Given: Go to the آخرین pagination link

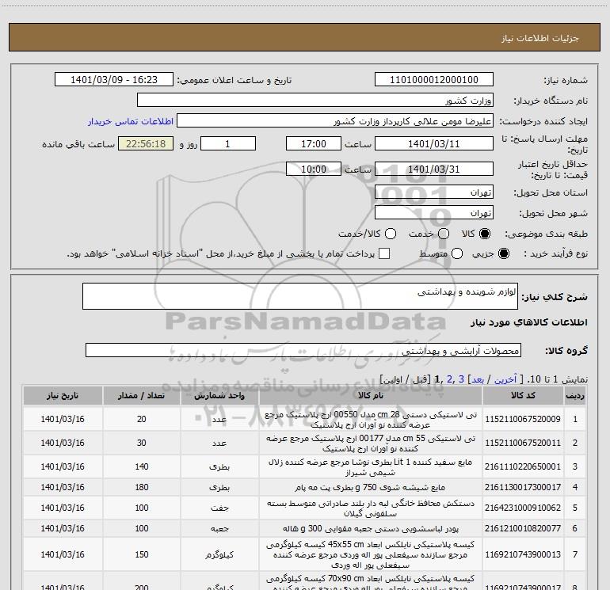Looking at the screenshot, I should click(505, 379).
